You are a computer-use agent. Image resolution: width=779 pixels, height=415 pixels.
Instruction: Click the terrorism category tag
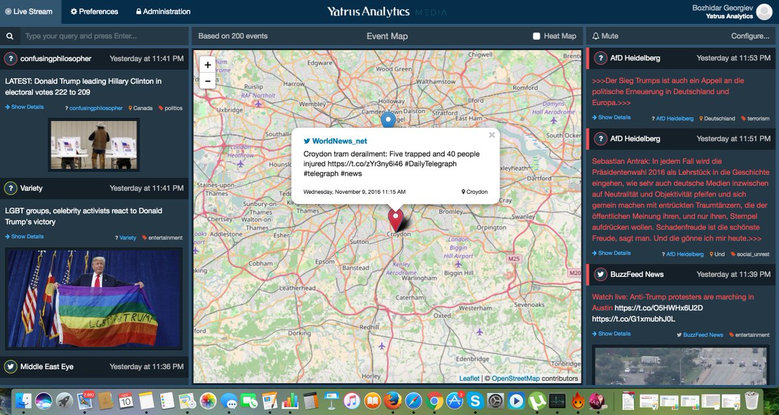click(755, 119)
